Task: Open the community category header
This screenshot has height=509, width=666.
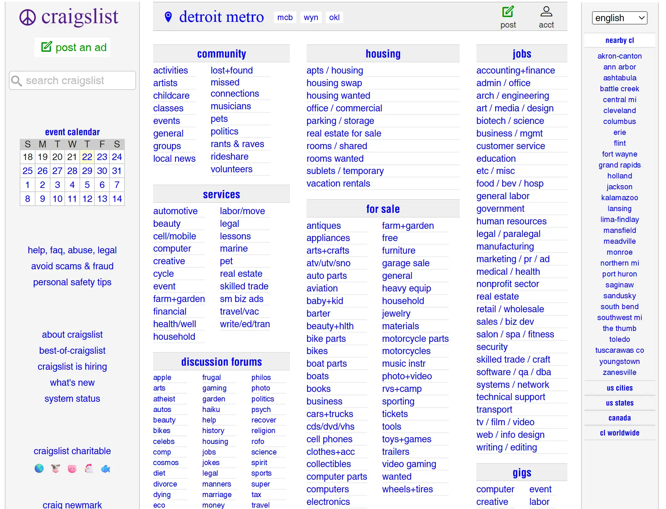Action: point(221,53)
